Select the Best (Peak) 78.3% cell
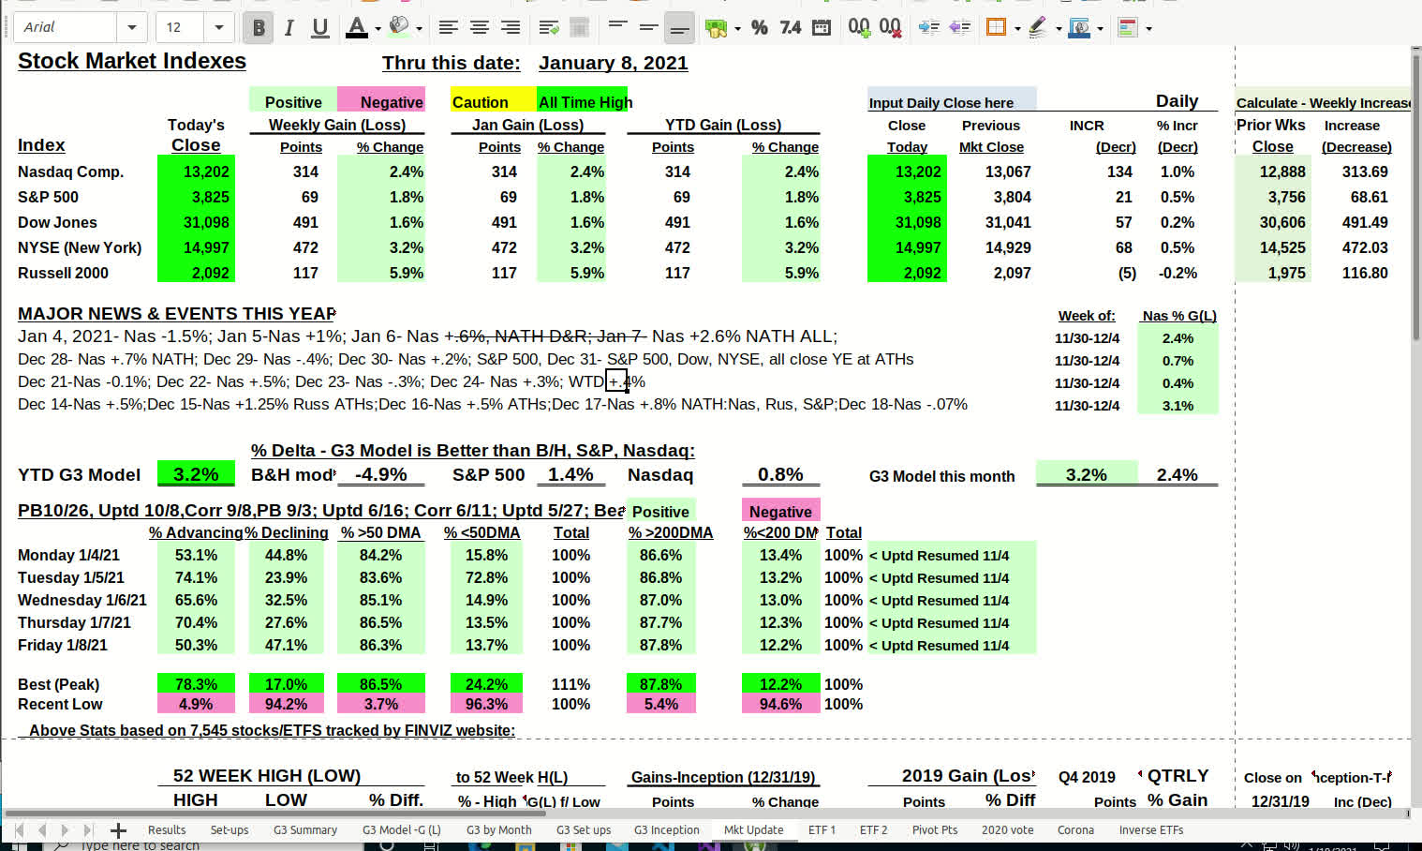The height and width of the screenshot is (851, 1422). [196, 684]
